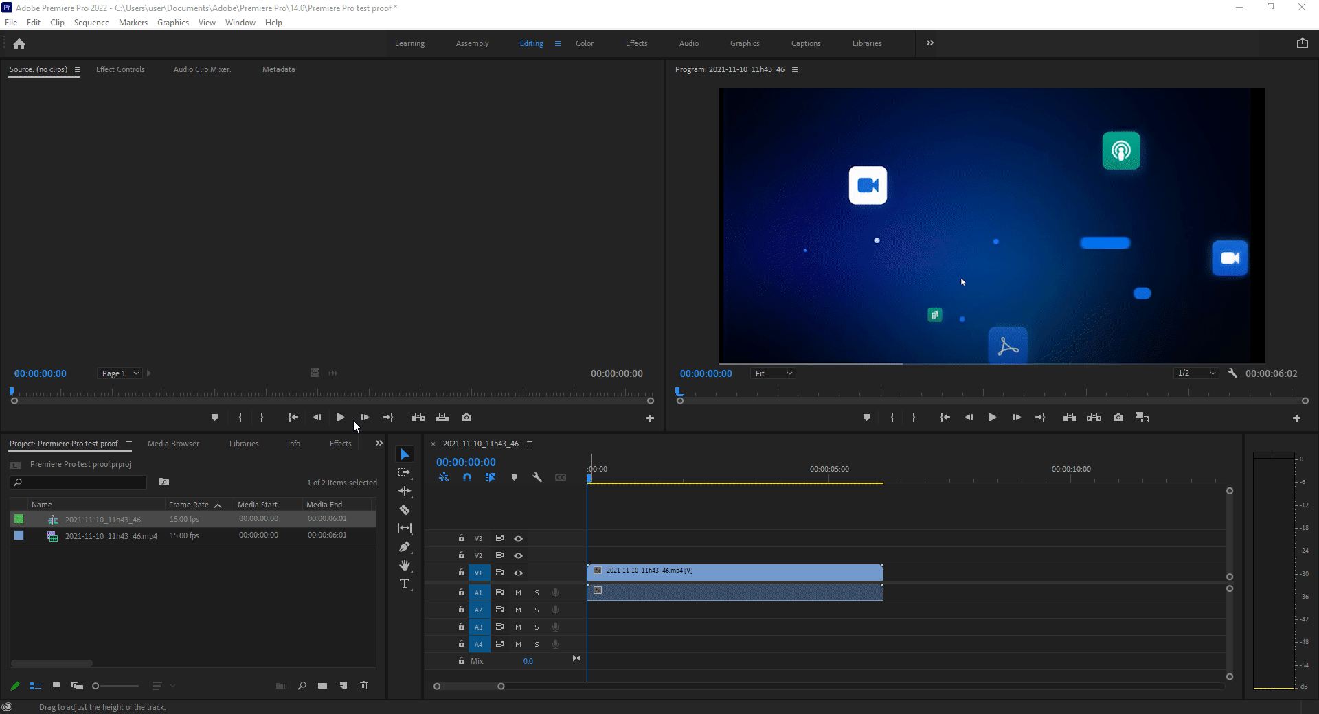Select the 2021-11-10_11h43_46.mp4 video clip on V1
This screenshot has height=714, width=1319.
tap(735, 571)
